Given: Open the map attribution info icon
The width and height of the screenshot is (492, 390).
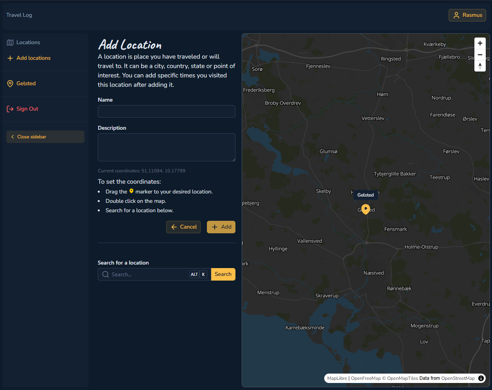Looking at the screenshot, I should click(481, 378).
